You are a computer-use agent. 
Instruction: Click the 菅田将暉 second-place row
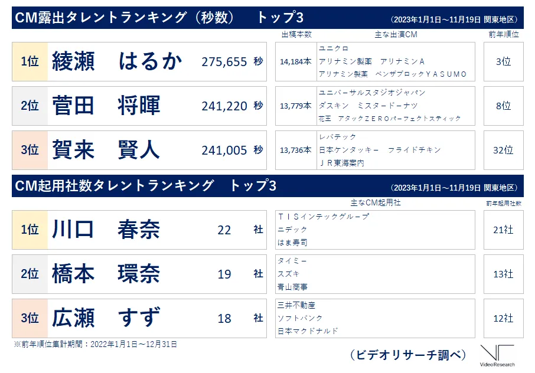click(139, 106)
